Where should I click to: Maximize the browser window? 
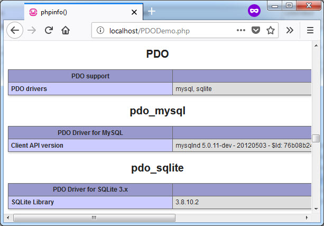pos(289,5)
